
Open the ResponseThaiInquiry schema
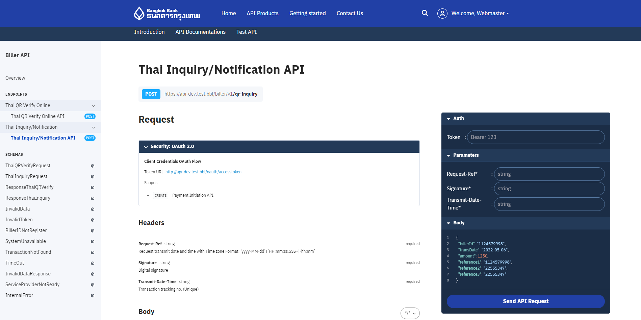28,198
